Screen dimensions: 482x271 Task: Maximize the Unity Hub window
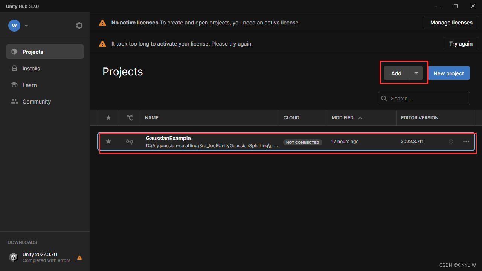[456, 6]
